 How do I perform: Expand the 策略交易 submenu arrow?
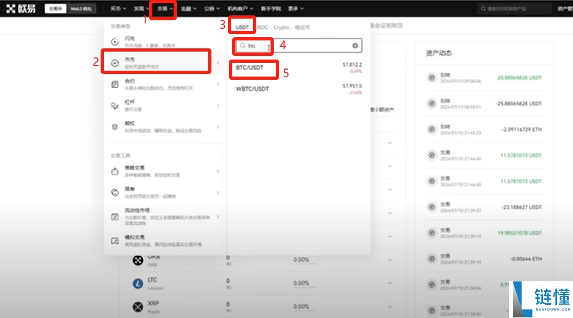click(x=218, y=171)
